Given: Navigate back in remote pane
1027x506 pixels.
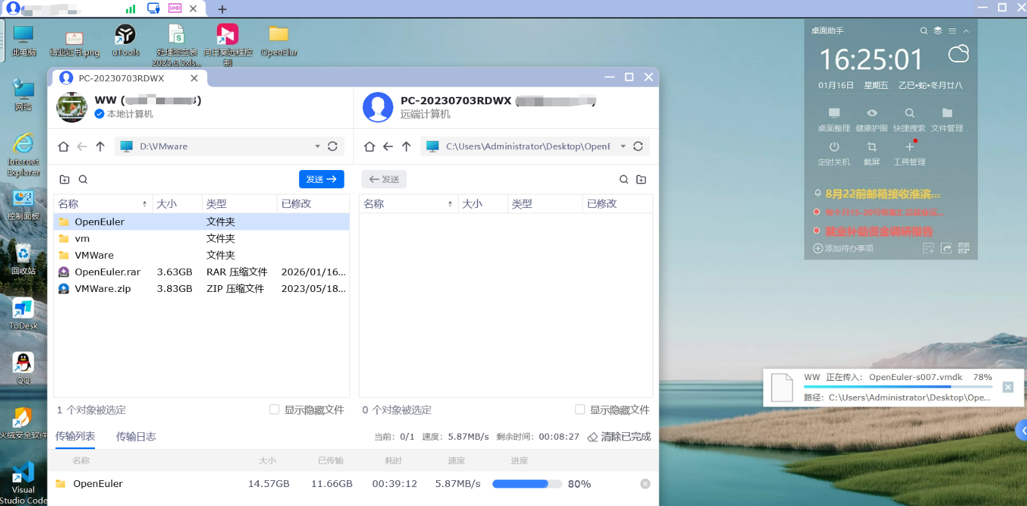Looking at the screenshot, I should (x=388, y=146).
